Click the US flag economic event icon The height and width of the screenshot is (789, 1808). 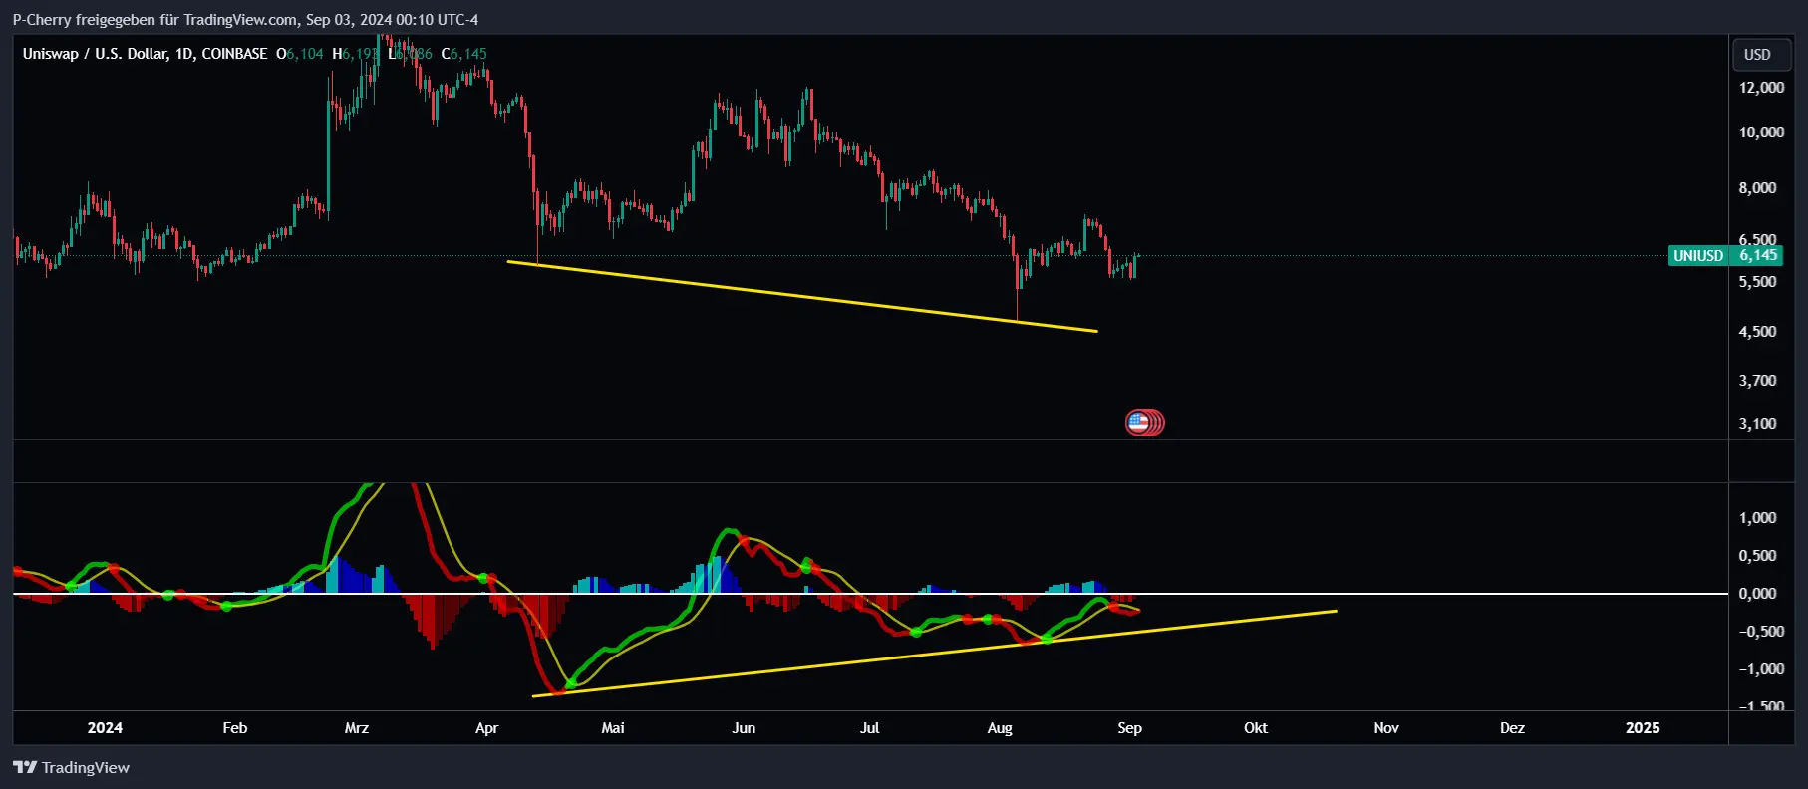(1138, 423)
